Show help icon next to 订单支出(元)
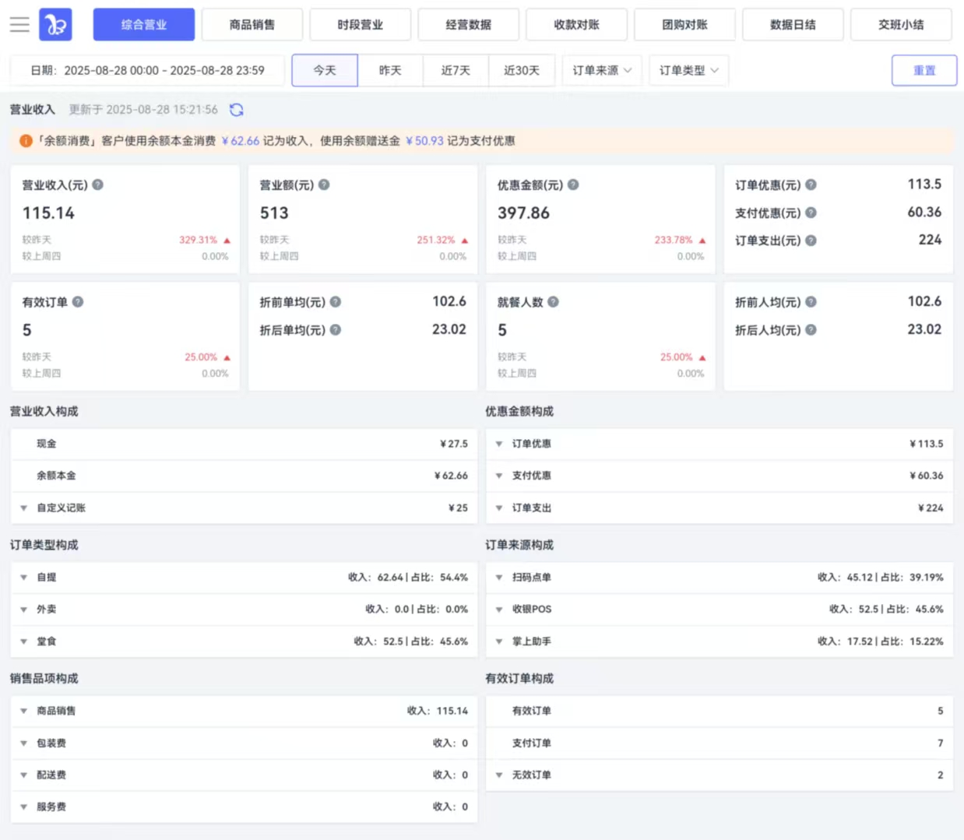Viewport: 964px width, 840px height. (811, 241)
